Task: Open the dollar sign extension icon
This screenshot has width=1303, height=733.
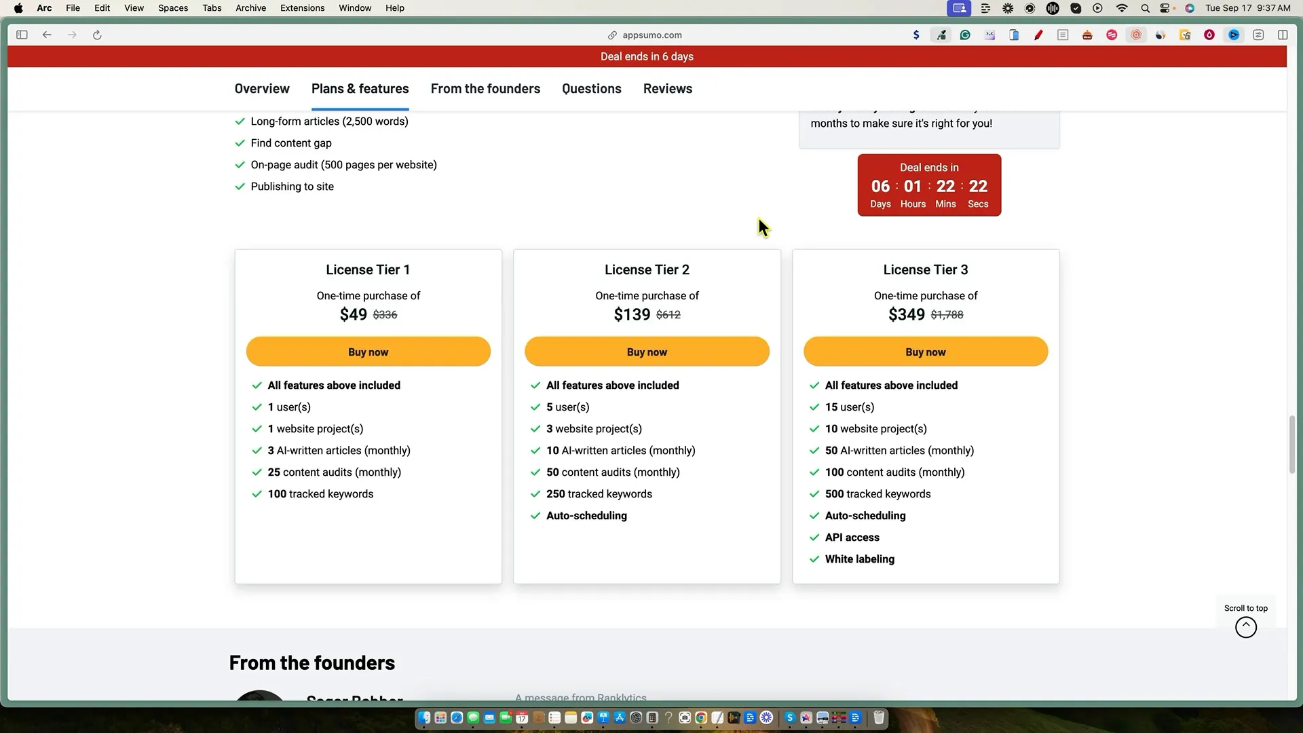Action: [916, 35]
